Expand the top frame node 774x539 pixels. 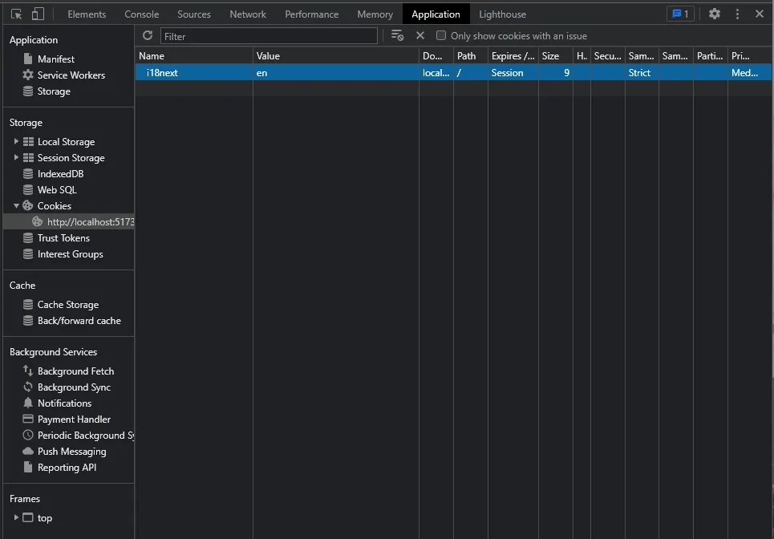click(16, 518)
